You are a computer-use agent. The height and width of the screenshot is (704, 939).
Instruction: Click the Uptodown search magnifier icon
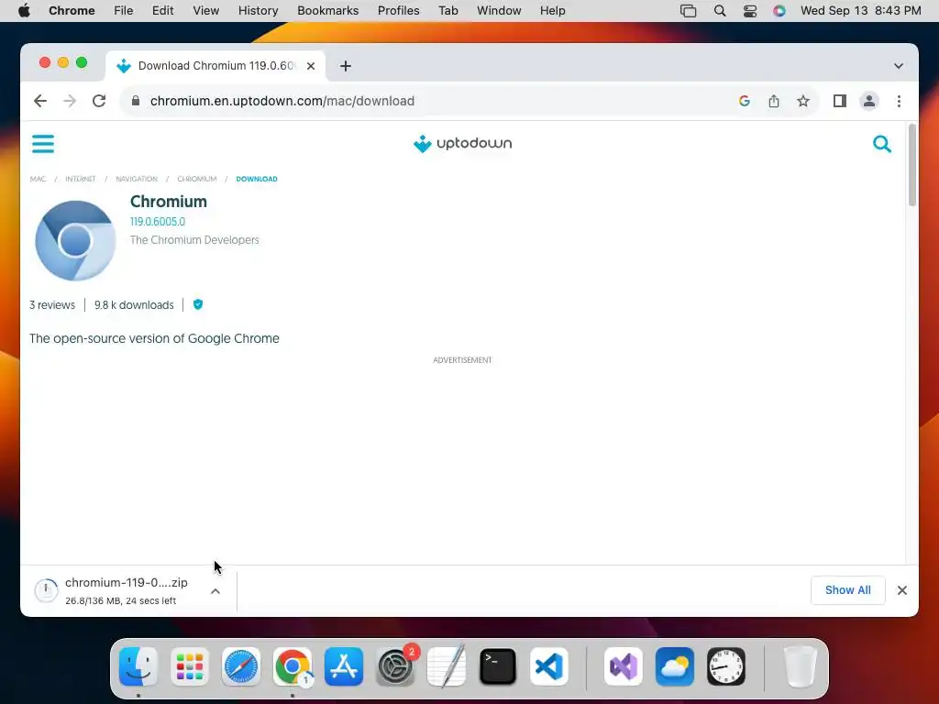coord(881,144)
